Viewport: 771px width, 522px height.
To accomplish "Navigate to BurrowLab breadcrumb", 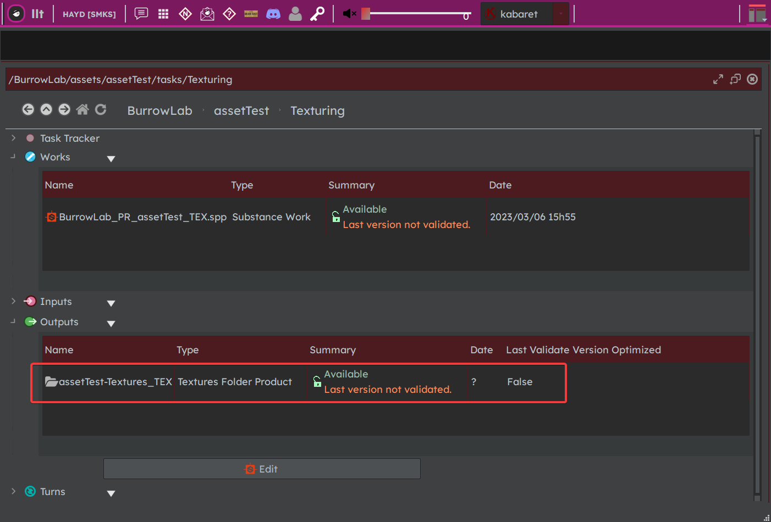I will pos(160,111).
